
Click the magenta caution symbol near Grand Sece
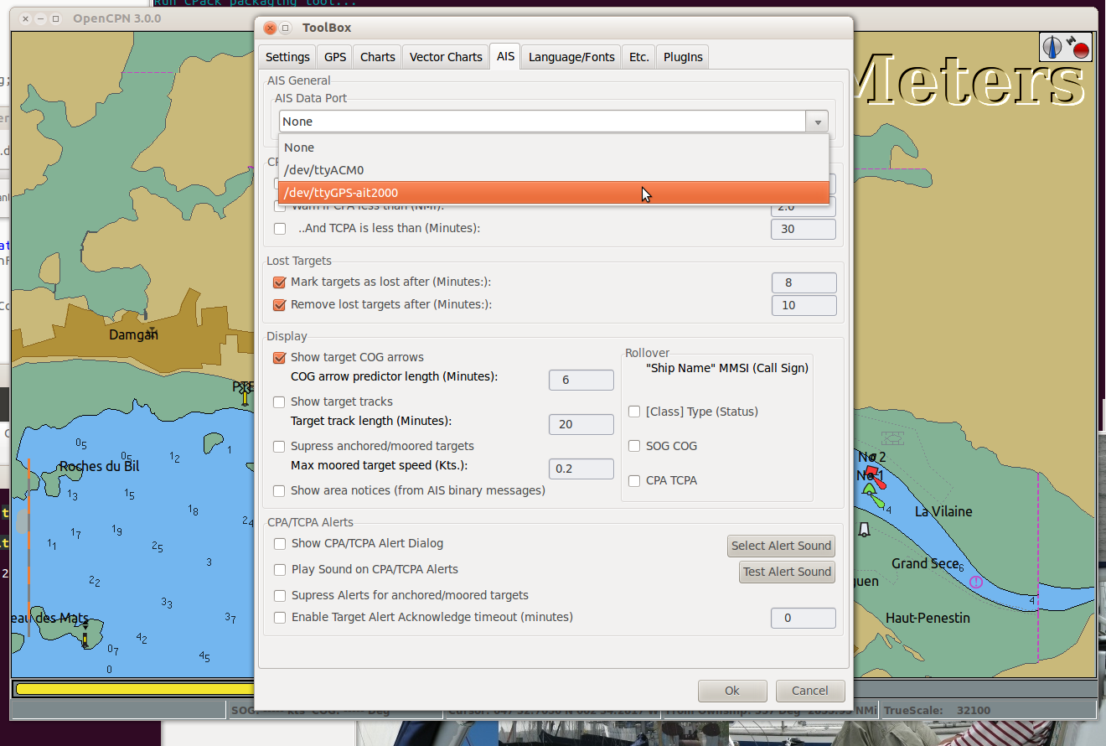[x=975, y=581]
